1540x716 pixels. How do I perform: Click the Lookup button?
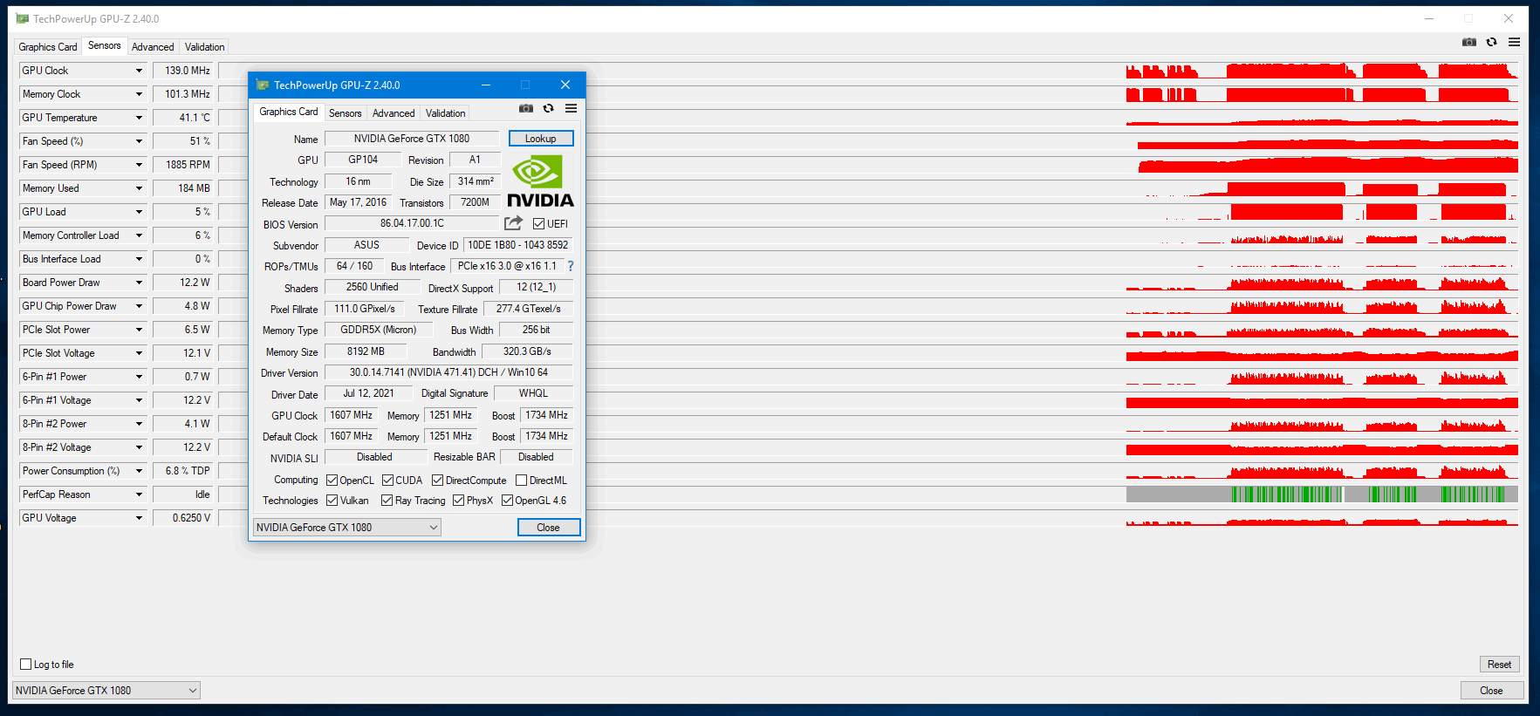[541, 139]
